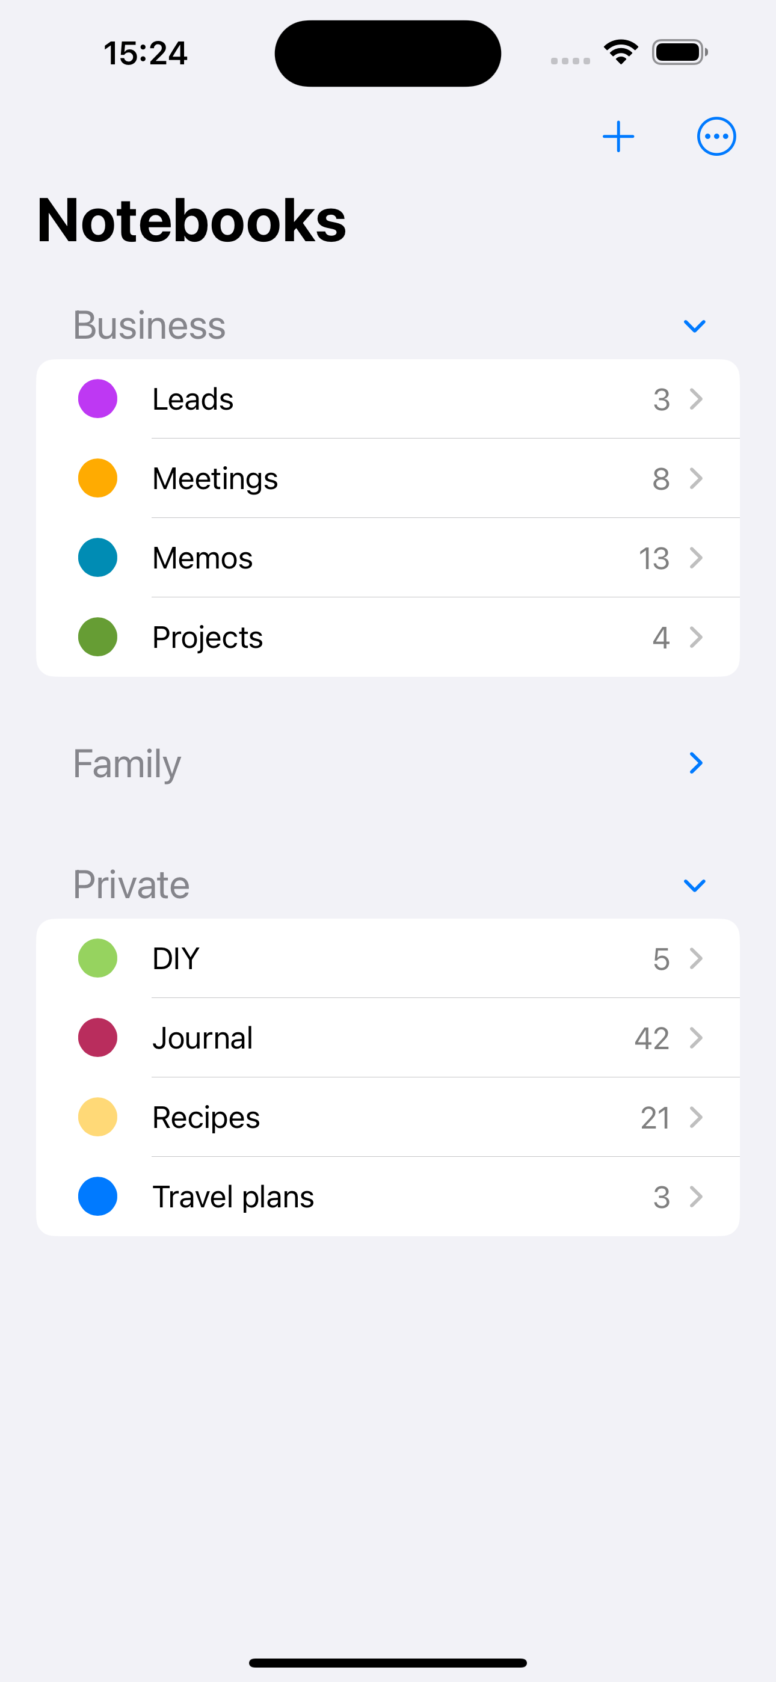
Task: Tap the crimson Journal color dot
Action: click(x=98, y=1038)
